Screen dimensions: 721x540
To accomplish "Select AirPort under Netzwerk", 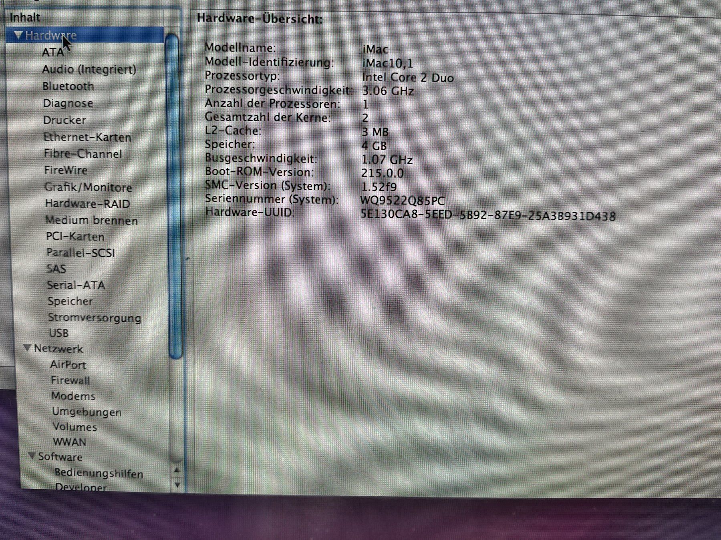I will tap(68, 365).
